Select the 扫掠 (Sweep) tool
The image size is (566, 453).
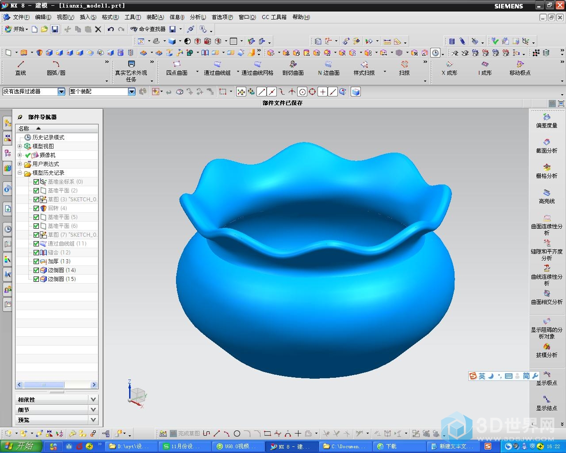tap(404, 68)
